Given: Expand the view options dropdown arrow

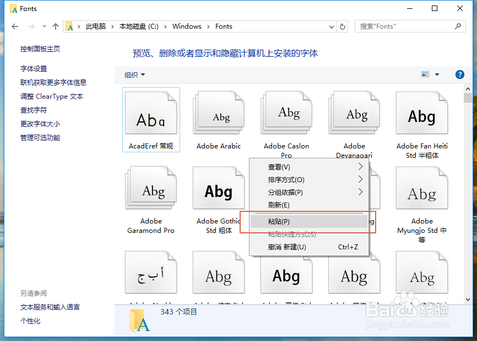Looking at the screenshot, I should (437, 74).
